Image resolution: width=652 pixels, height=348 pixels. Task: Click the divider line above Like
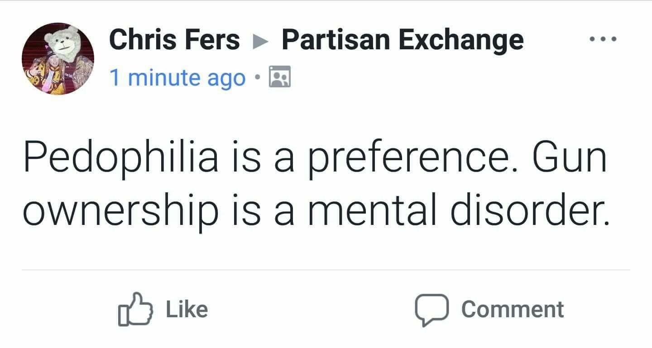point(326,270)
